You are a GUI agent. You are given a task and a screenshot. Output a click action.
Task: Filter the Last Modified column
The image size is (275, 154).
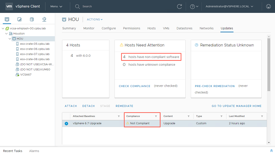coord(262,116)
